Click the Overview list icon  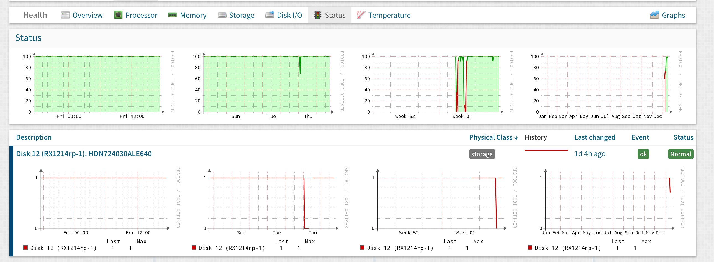65,15
